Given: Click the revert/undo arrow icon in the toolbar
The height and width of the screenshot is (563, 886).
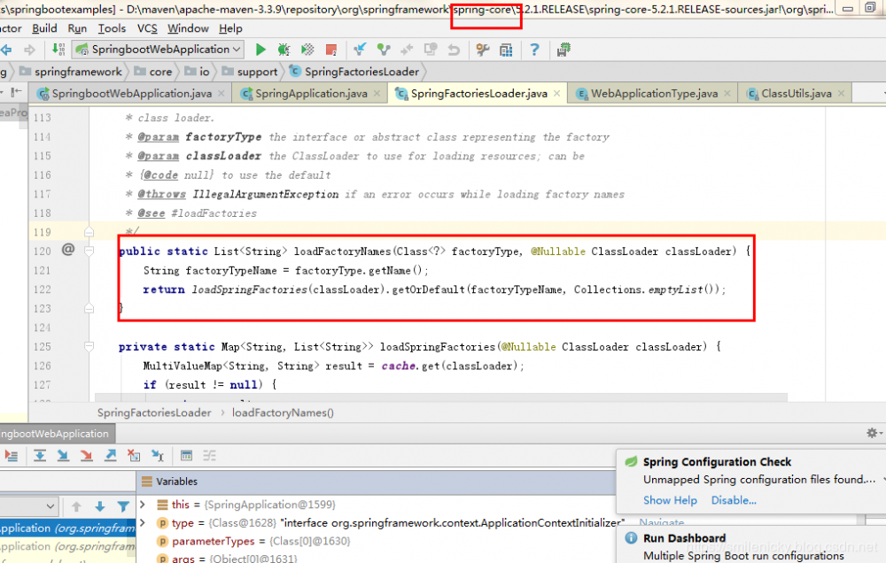Looking at the screenshot, I should (454, 50).
